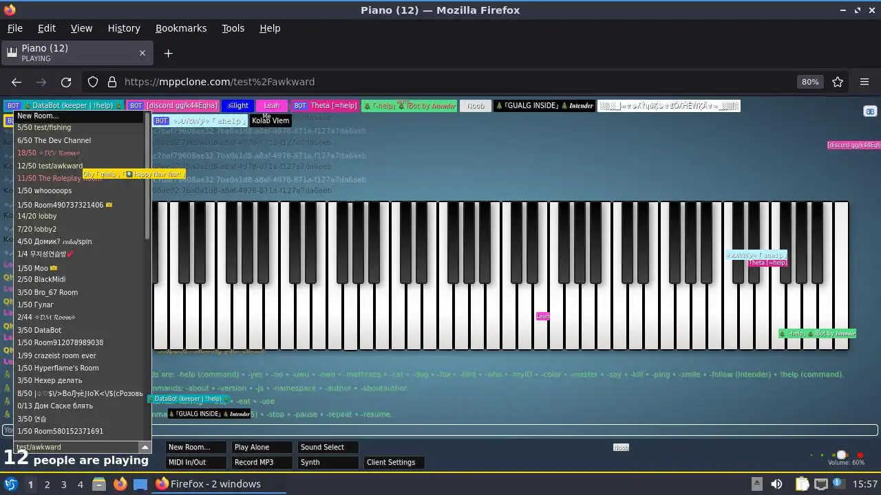The height and width of the screenshot is (495, 881).
Task: Toggle the chat icon at top right
Action: pyautogui.click(x=870, y=111)
